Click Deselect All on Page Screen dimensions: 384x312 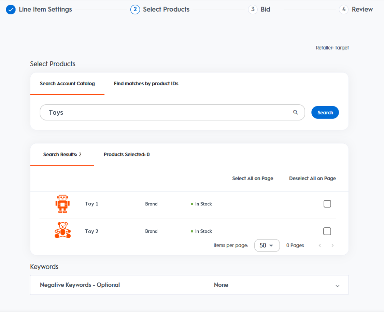(312, 178)
